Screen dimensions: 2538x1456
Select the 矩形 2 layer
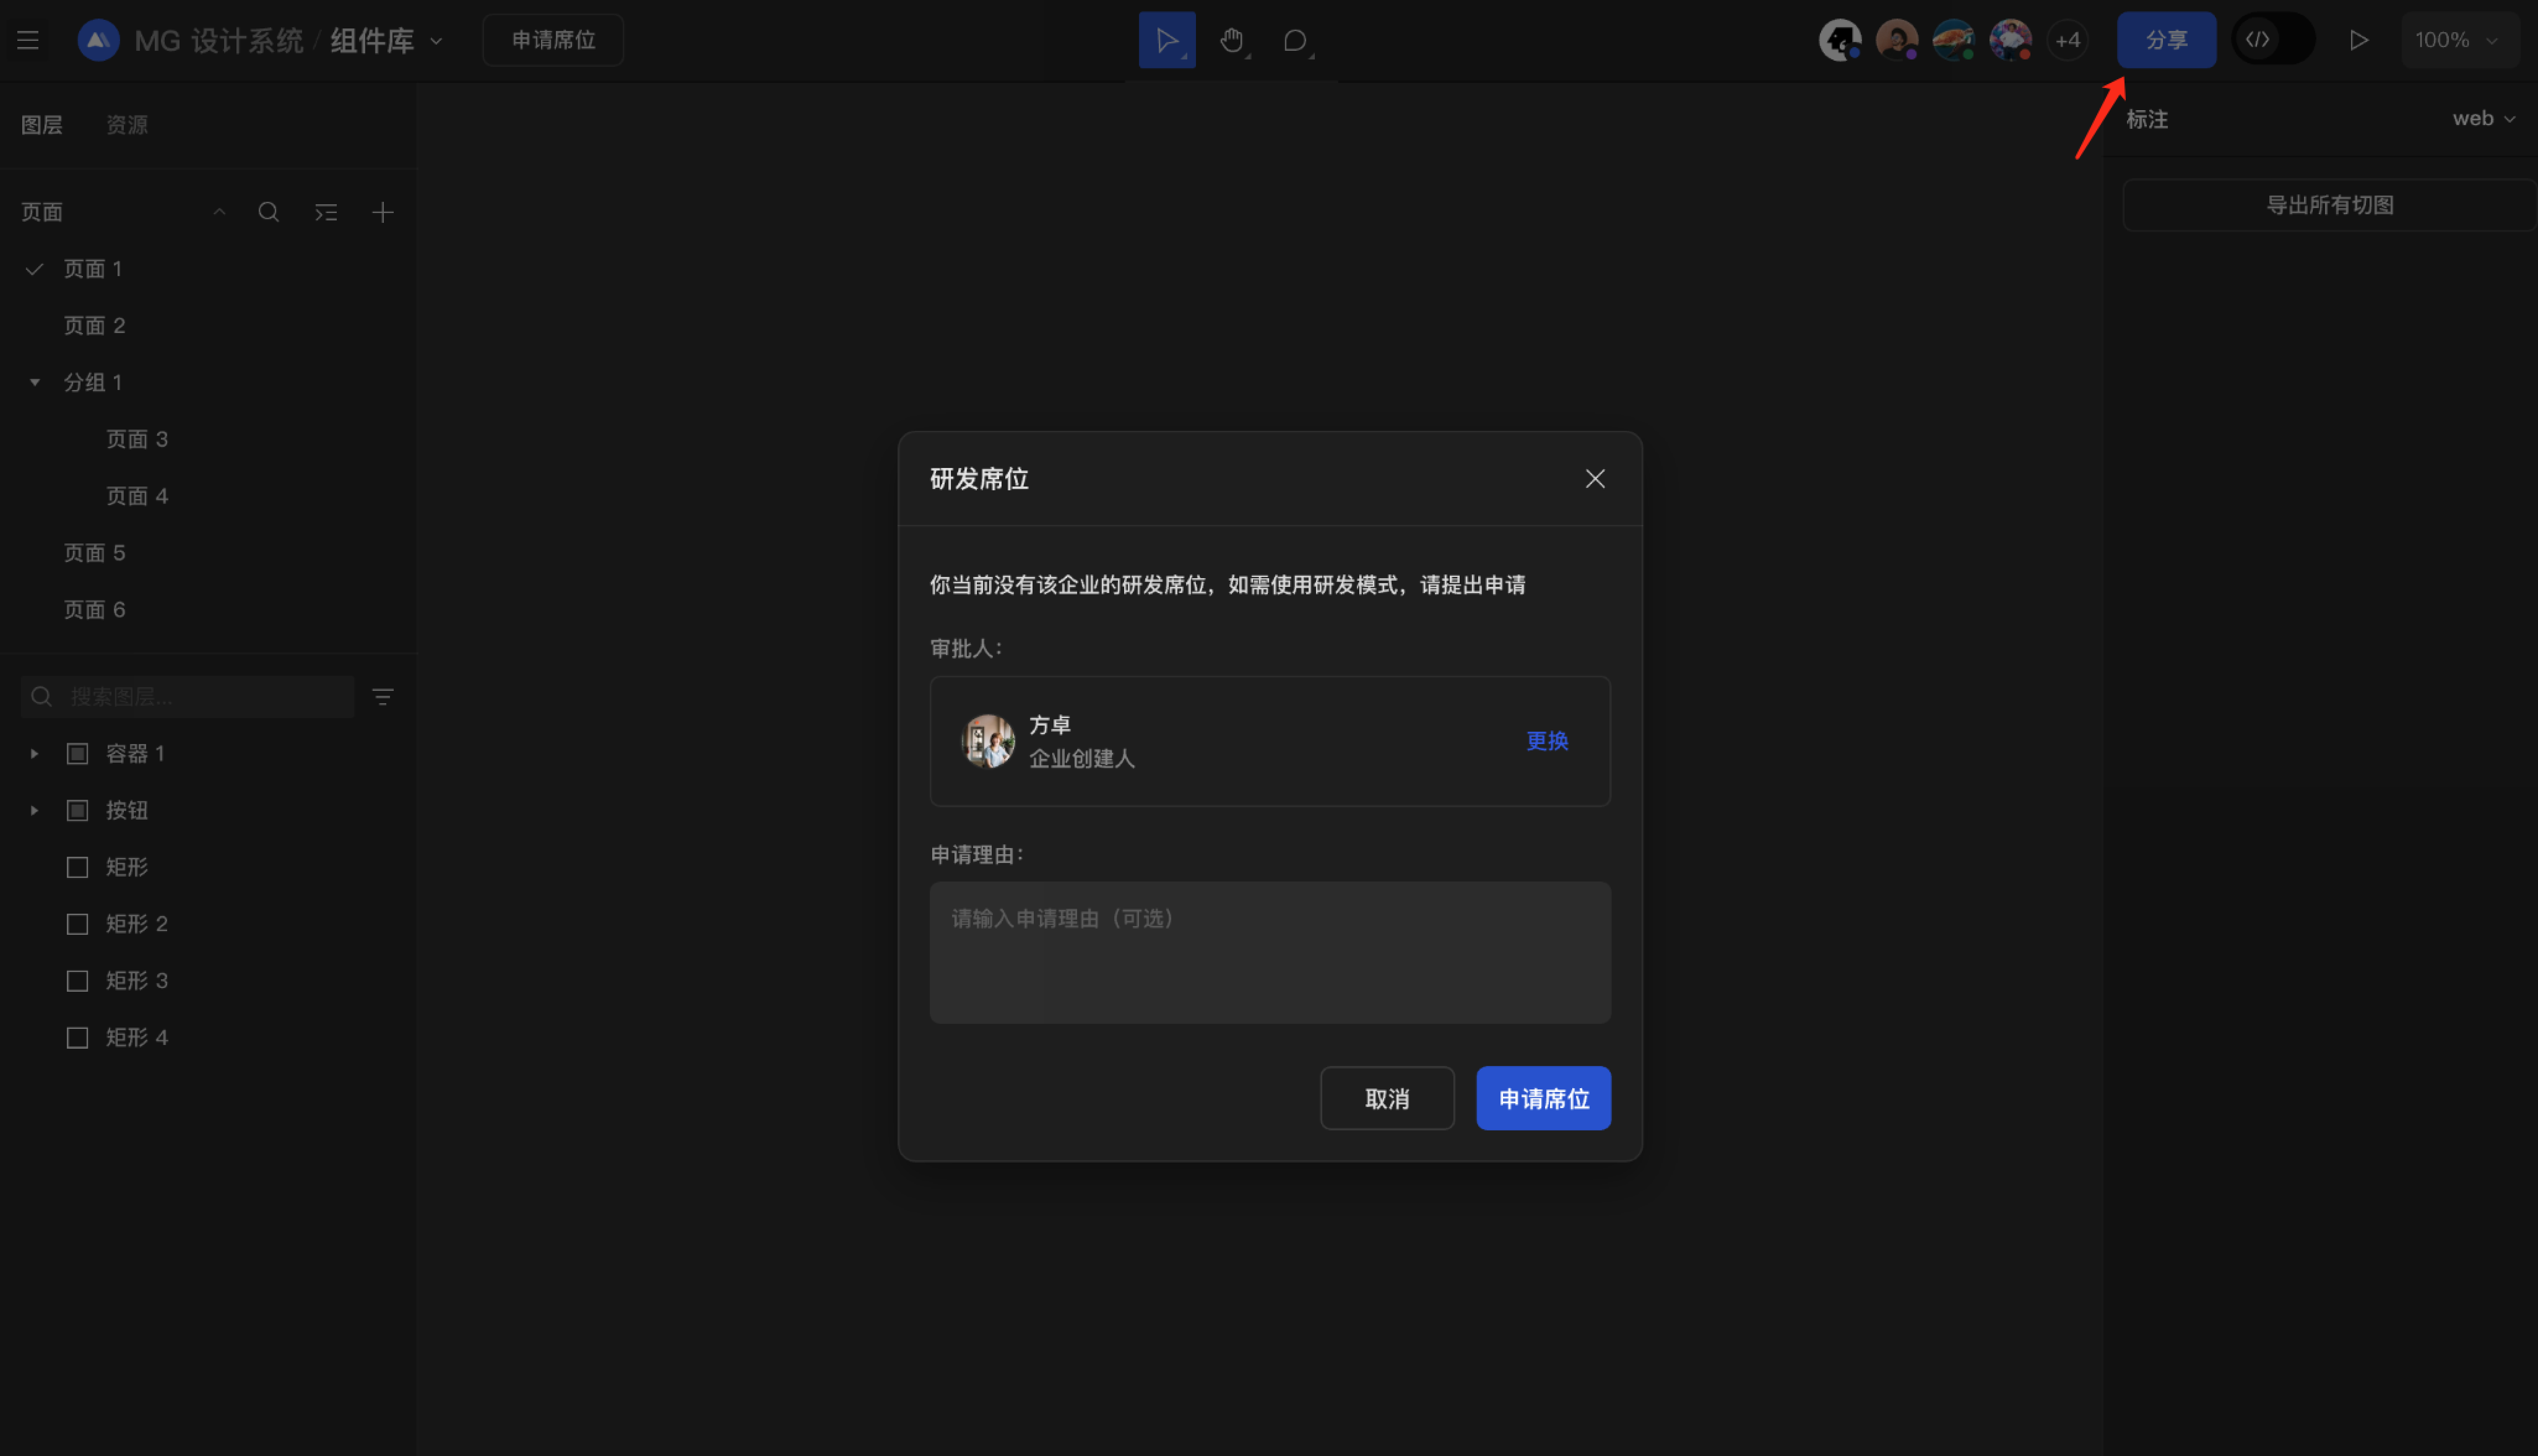[208, 925]
